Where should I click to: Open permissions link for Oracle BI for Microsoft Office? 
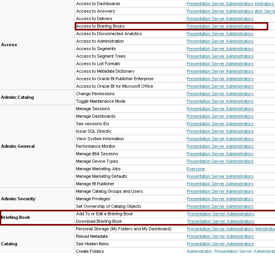[220, 87]
